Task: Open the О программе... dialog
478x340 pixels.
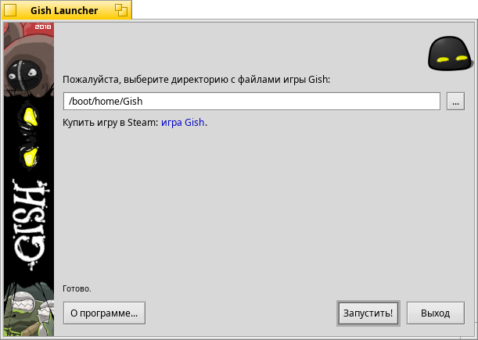Action: pos(104,313)
